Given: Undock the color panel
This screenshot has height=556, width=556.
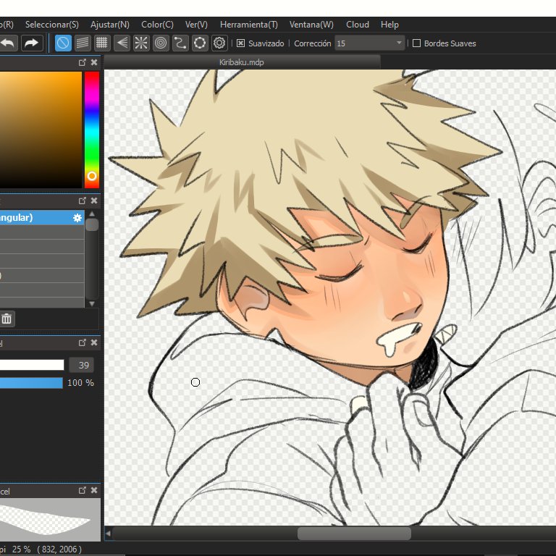Looking at the screenshot, I should [x=83, y=62].
